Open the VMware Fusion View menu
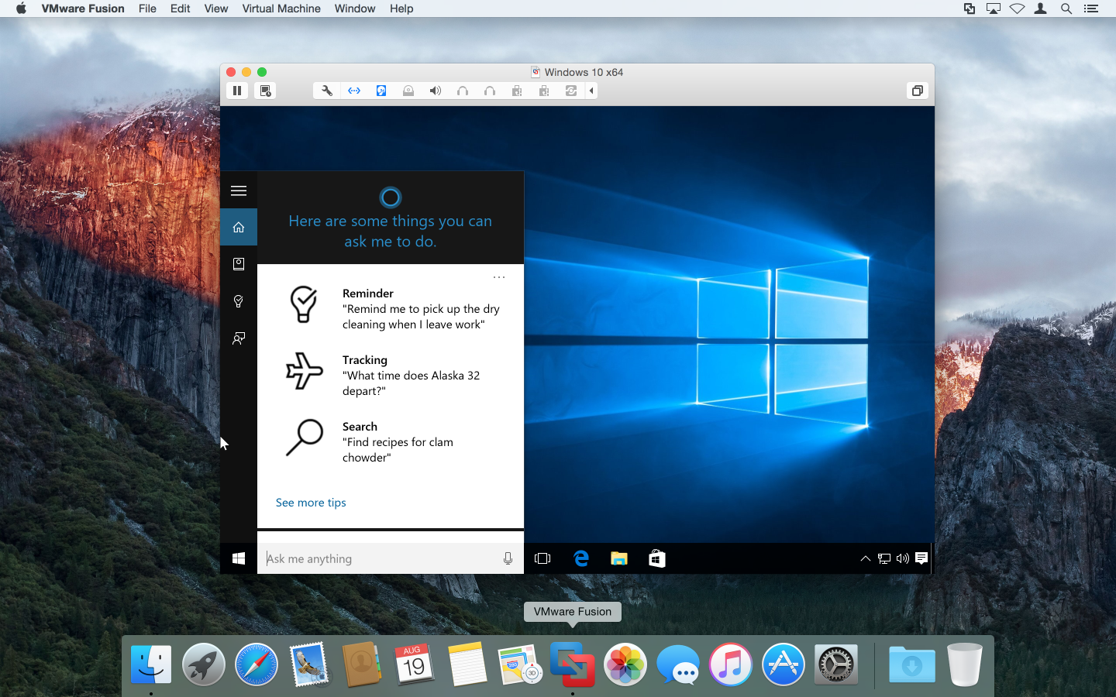This screenshot has width=1116, height=697. [x=215, y=9]
